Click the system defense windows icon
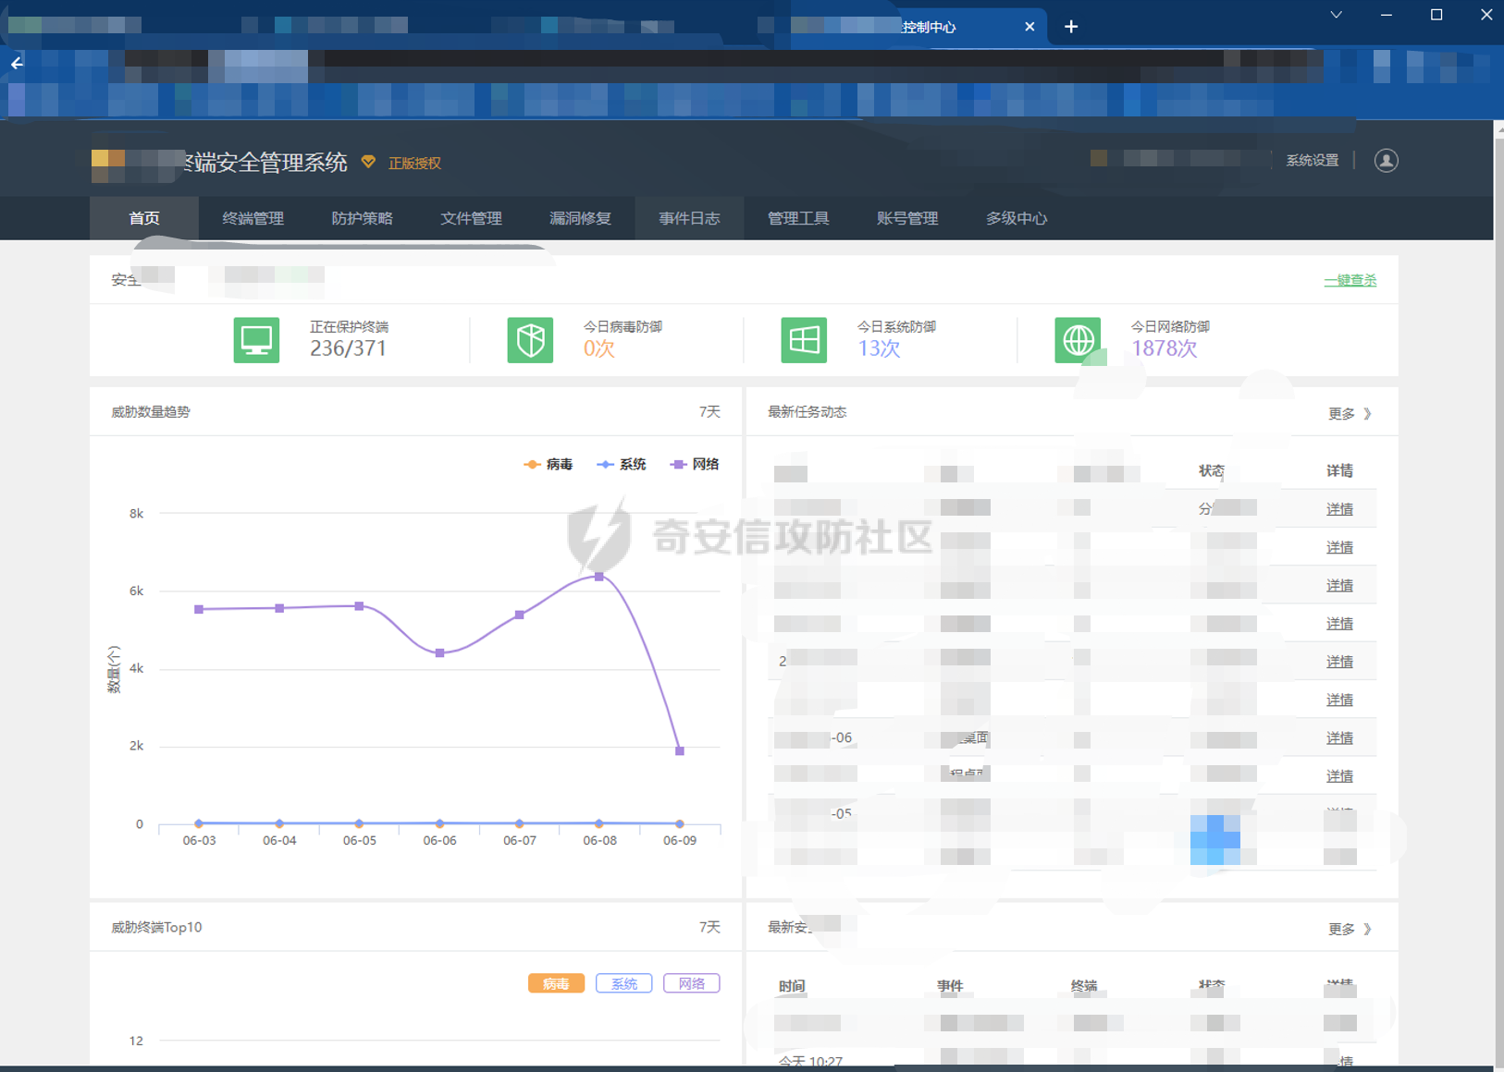 (x=804, y=340)
